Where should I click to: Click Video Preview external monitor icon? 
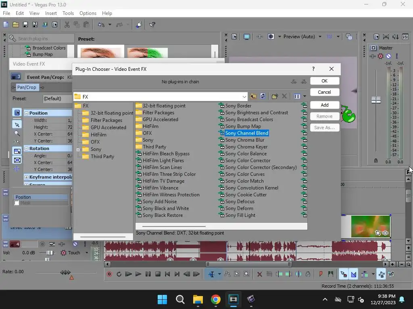pos(247,37)
